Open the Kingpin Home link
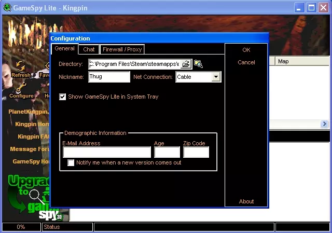 tap(32, 124)
